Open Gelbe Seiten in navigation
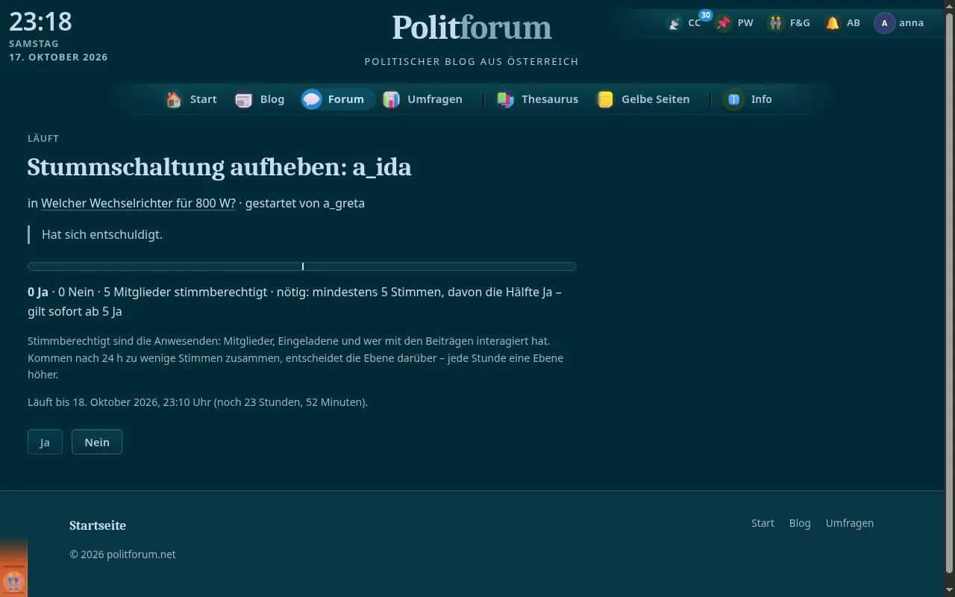Screen dimensions: 955x597 click(644, 99)
